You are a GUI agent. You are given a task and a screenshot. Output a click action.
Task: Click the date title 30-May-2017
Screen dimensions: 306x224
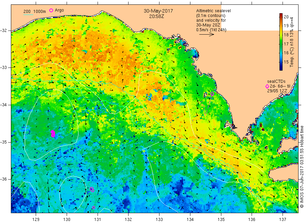[x=158, y=11]
